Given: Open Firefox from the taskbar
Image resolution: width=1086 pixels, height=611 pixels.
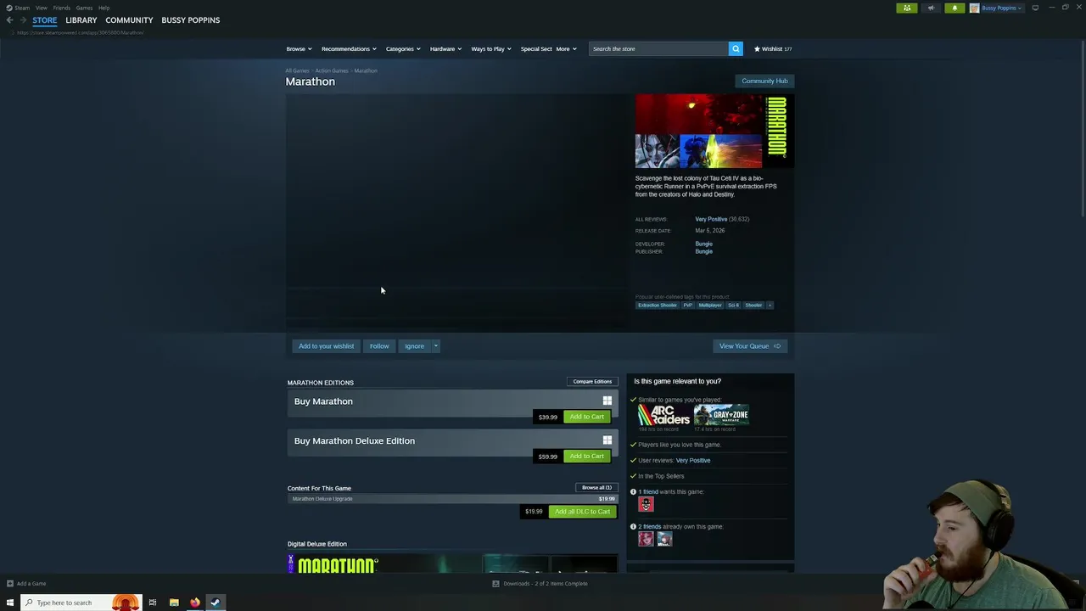Looking at the screenshot, I should (194, 603).
